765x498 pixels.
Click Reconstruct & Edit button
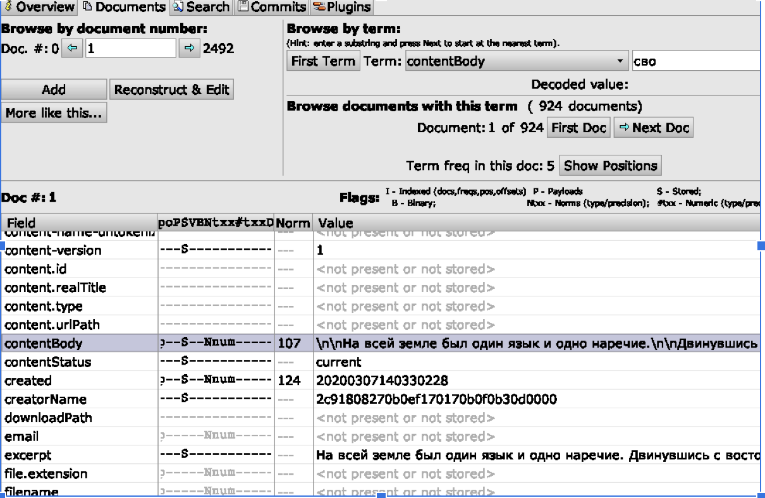pos(172,90)
